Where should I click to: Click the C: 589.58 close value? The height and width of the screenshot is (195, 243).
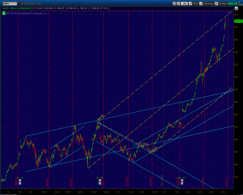[94, 8]
